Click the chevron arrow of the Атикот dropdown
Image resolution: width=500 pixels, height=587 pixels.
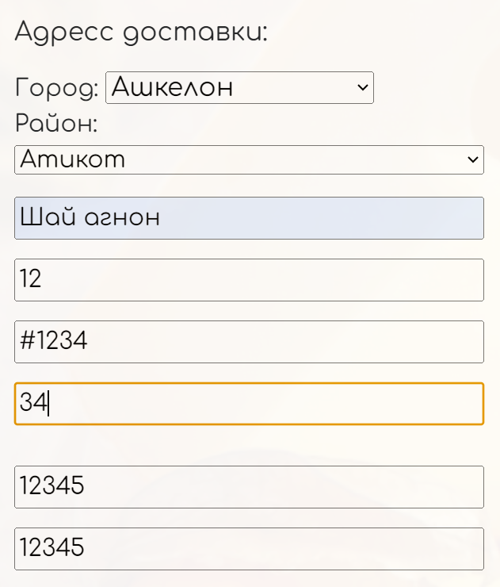473,159
